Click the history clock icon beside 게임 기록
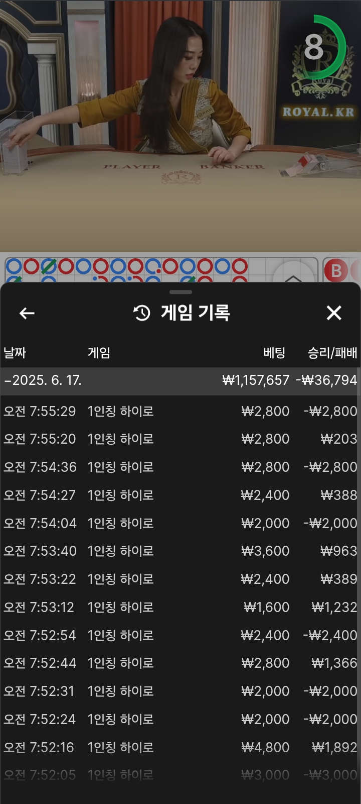The image size is (361, 804). pyautogui.click(x=142, y=313)
